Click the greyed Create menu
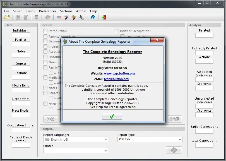Screen dimensions: 226x161 click(x=30, y=11)
